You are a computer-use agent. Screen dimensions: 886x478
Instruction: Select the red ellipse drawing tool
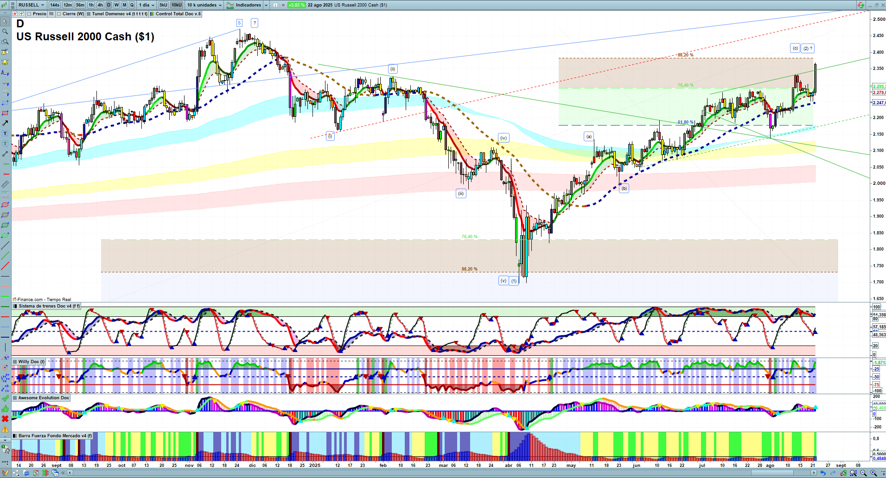[5, 205]
